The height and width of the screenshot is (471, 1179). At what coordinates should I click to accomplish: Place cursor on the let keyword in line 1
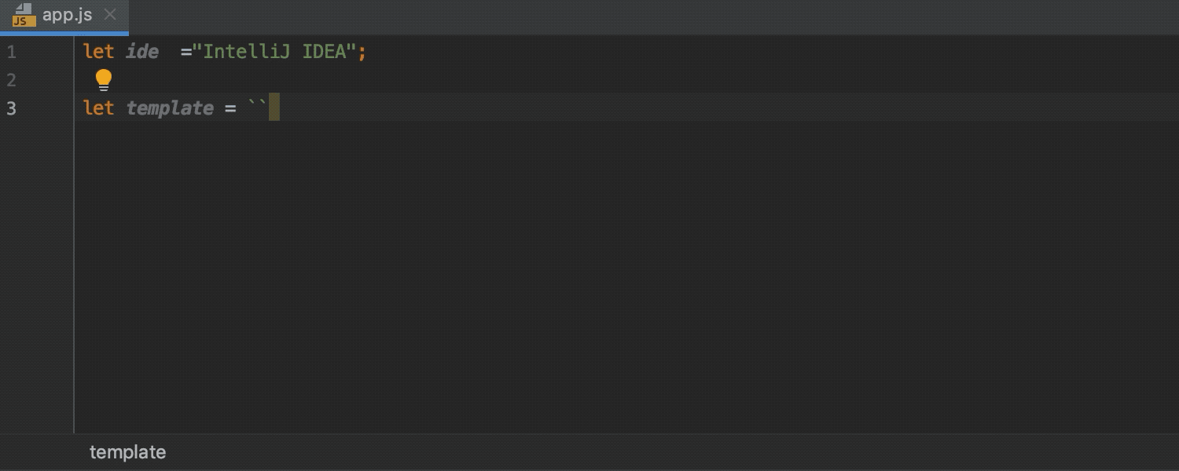click(97, 51)
